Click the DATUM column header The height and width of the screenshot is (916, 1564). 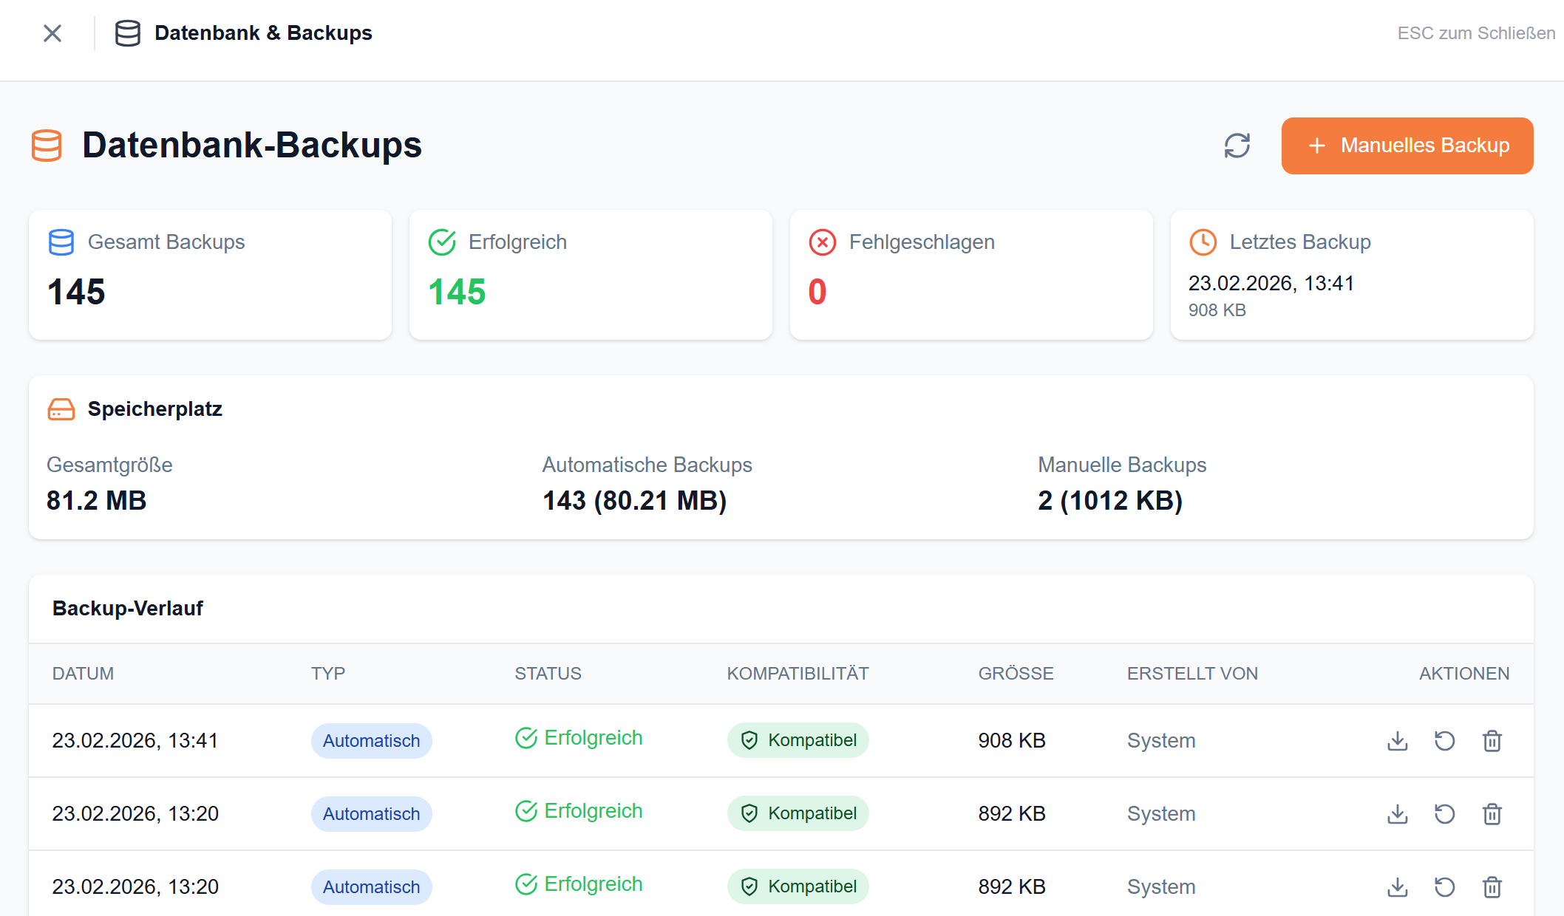pyautogui.click(x=84, y=673)
